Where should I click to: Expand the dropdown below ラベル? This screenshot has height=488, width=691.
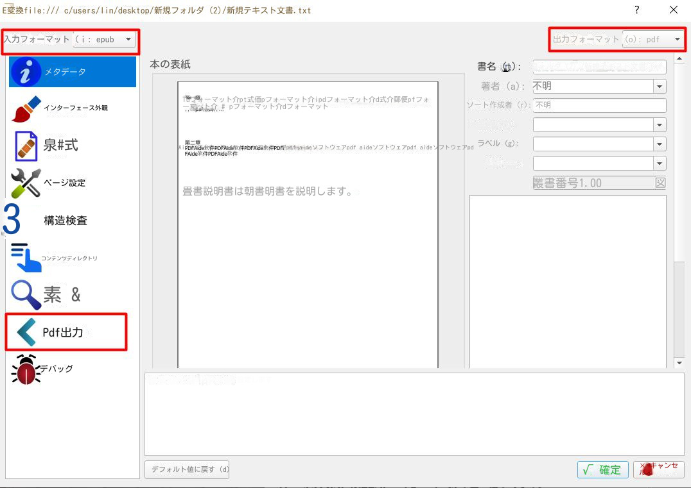pyautogui.click(x=660, y=164)
